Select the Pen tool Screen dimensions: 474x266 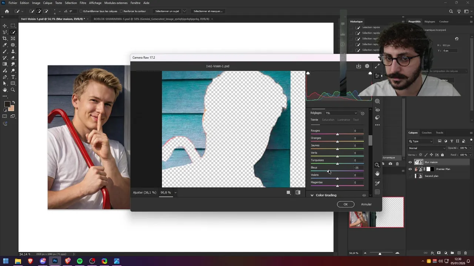tap(5, 77)
